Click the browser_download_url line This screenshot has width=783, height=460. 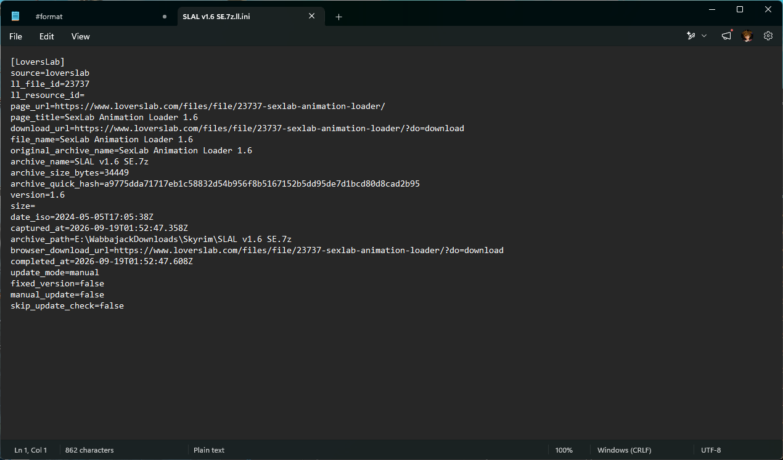257,250
